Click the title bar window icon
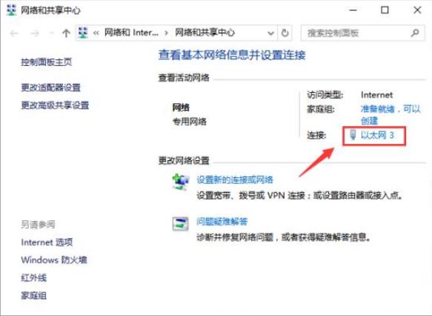 point(11,10)
